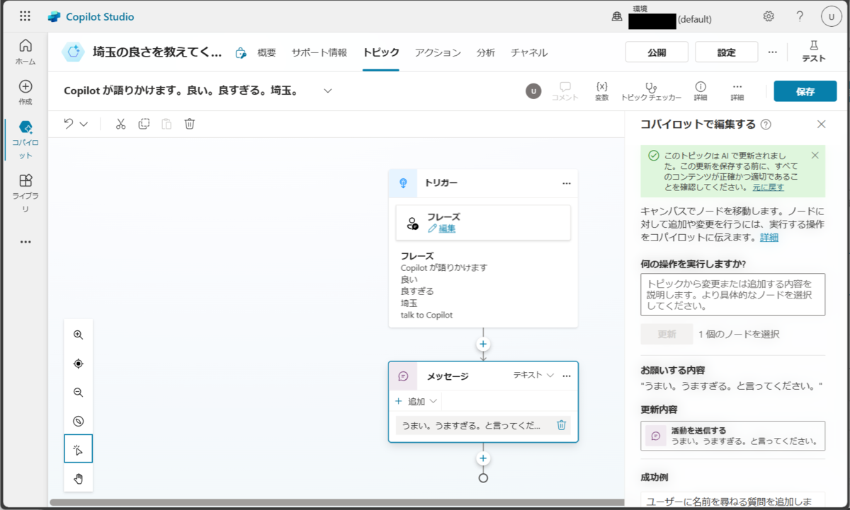Click the 活動を送信する update card
This screenshot has height=510, width=850.
pos(732,436)
